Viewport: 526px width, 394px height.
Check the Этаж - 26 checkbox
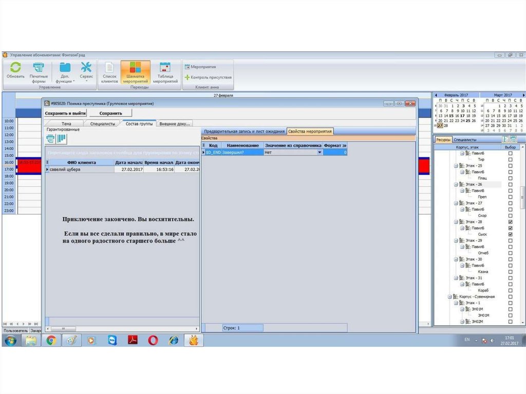[510, 184]
